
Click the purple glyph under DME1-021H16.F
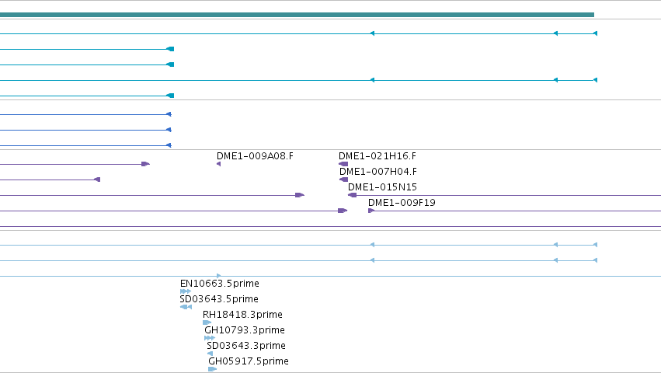coord(343,164)
